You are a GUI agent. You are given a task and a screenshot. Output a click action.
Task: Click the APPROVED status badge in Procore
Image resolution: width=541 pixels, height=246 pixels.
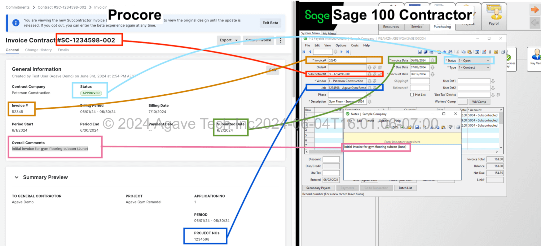pos(91,93)
